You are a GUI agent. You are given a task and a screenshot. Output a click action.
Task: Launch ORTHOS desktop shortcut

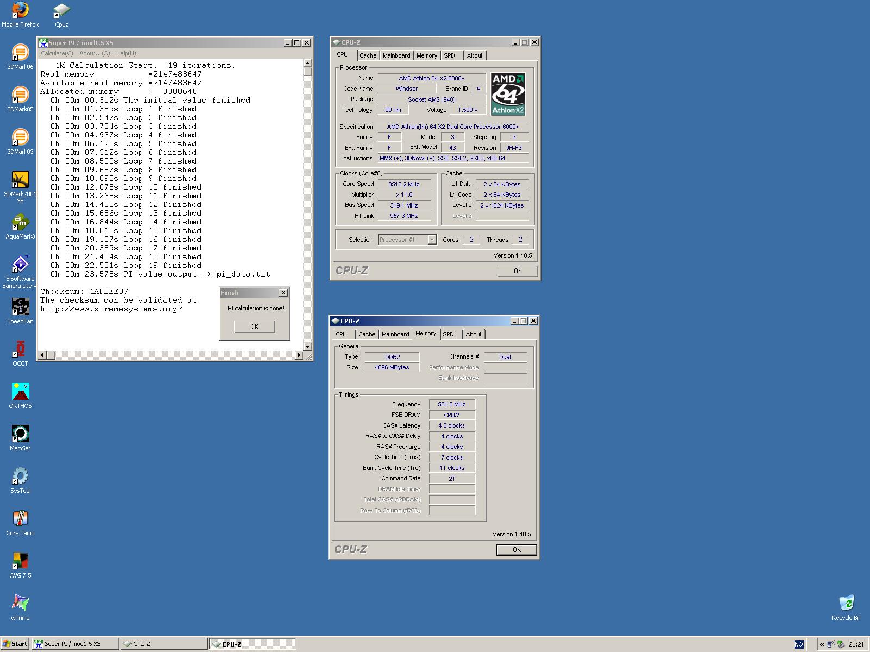20,396
